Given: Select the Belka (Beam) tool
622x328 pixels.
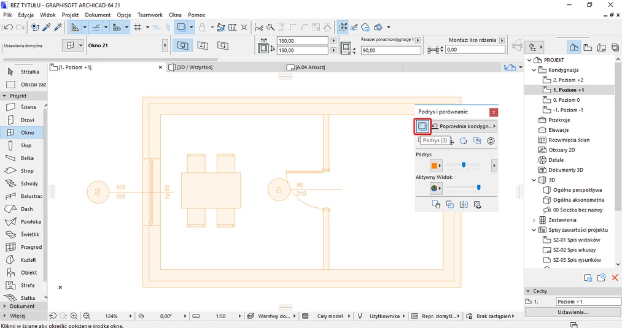Looking at the screenshot, I should (22, 158).
